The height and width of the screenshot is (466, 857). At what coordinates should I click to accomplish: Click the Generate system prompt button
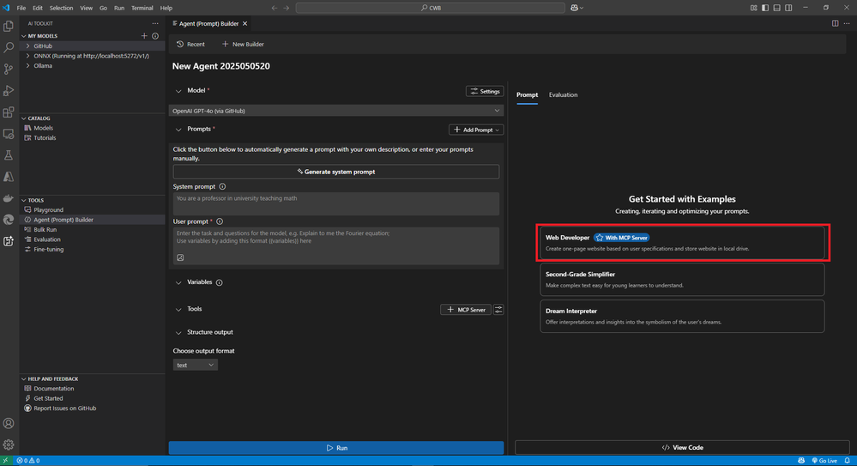[x=335, y=172]
